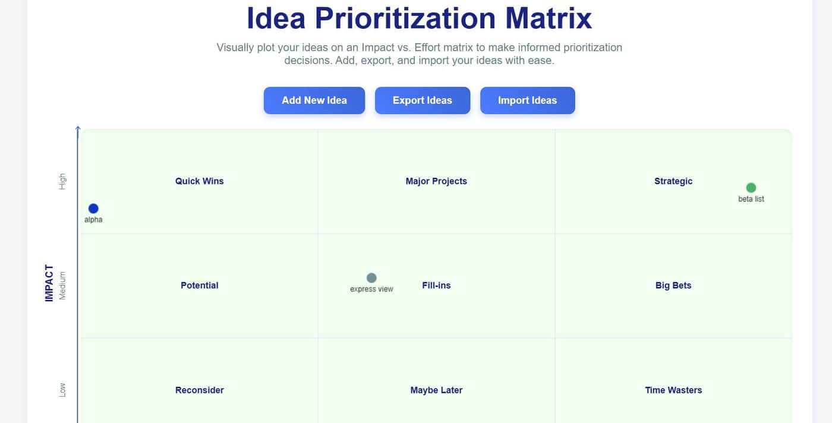Select the Strategic quadrant label

(673, 181)
